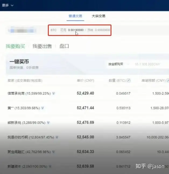169x174 pixels.
Task: Click edit icon beside 单笔限额 (CNY) header
Action: (x=168, y=80)
